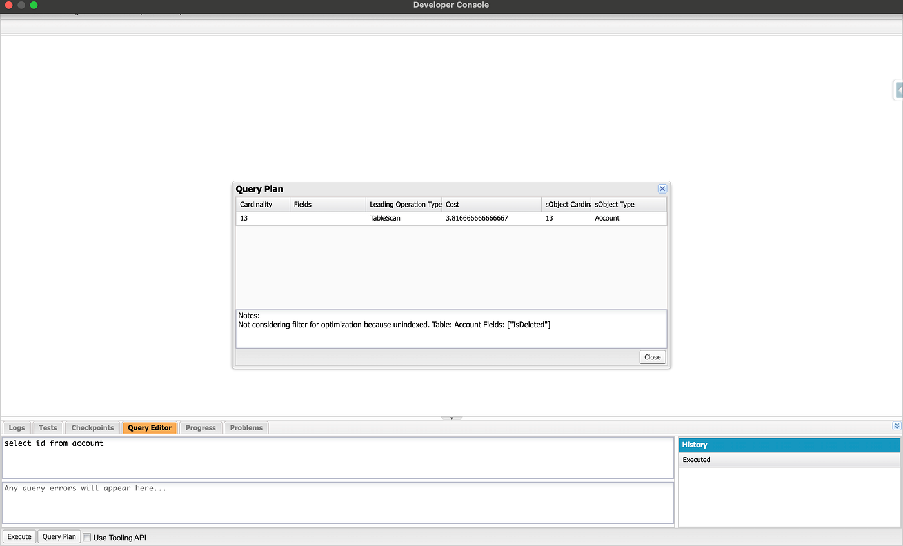This screenshot has width=903, height=546.
Task: Click in the SOQL query text area
Action: pyautogui.click(x=338, y=458)
